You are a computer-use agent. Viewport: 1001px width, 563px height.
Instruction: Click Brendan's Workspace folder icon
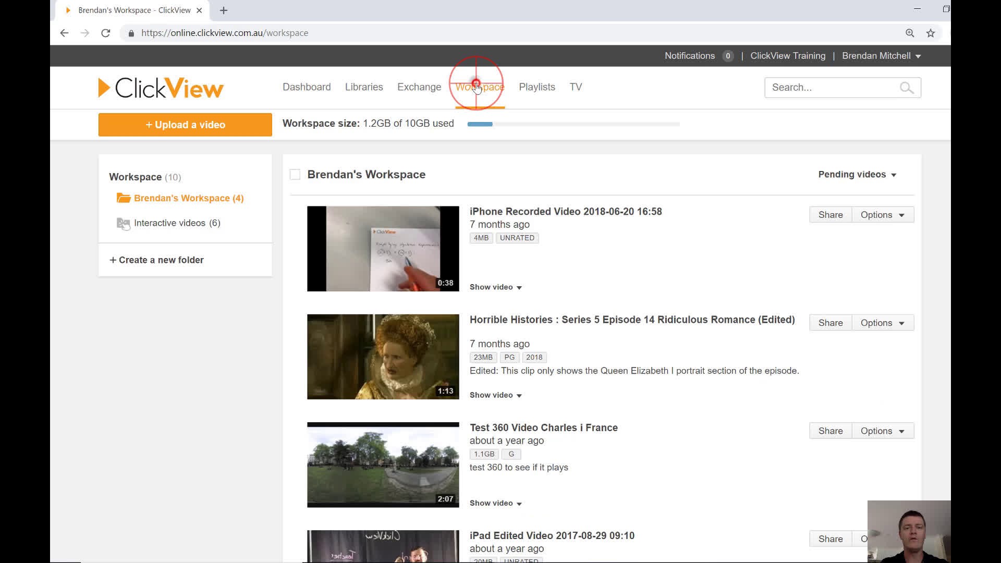(x=124, y=198)
